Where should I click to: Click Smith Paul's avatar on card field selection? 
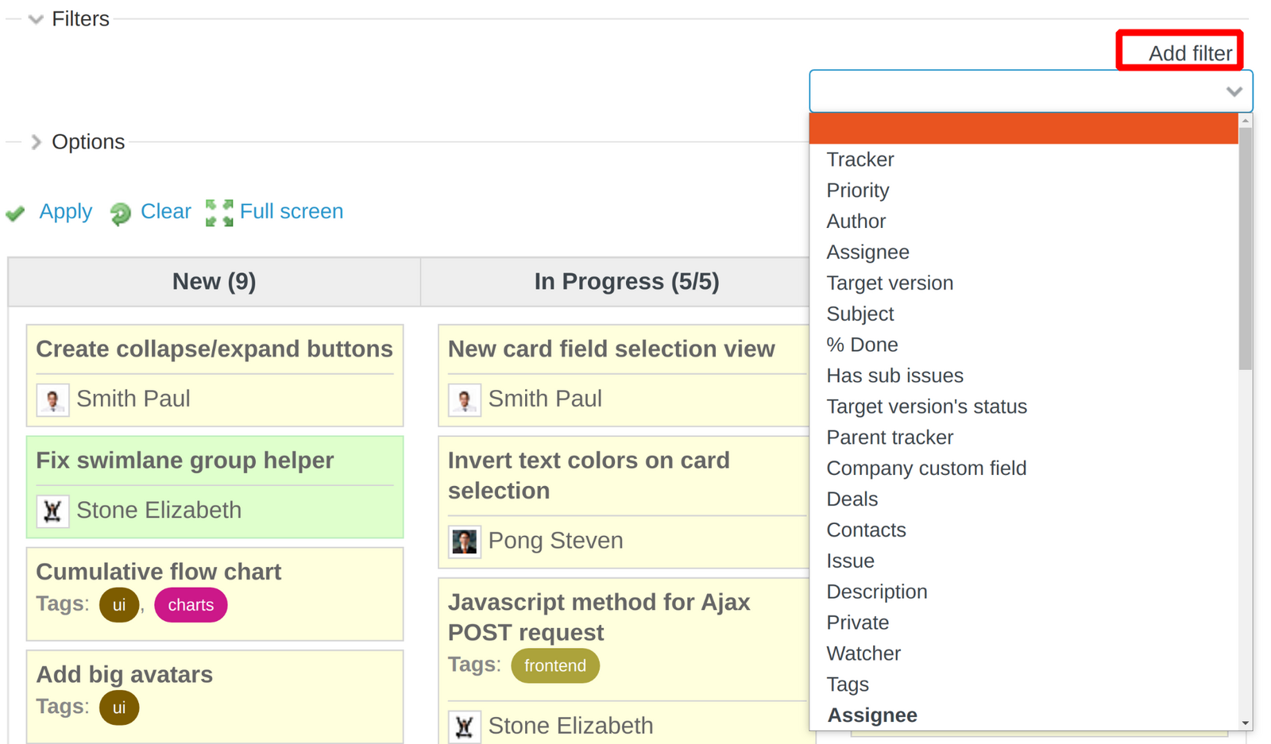point(465,399)
